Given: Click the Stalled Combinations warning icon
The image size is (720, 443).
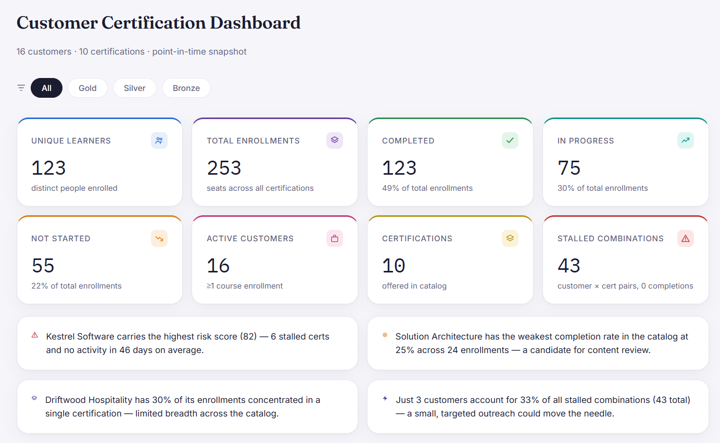Looking at the screenshot, I should click(686, 238).
